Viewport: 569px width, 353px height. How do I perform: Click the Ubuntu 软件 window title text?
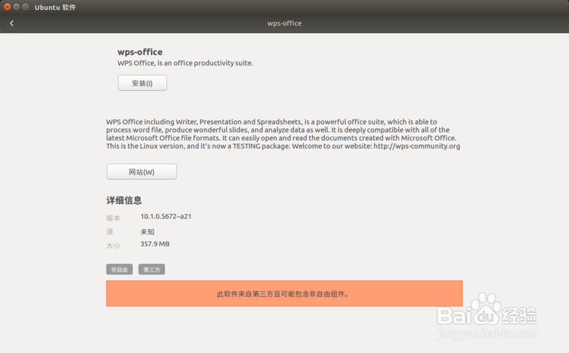(x=55, y=7)
